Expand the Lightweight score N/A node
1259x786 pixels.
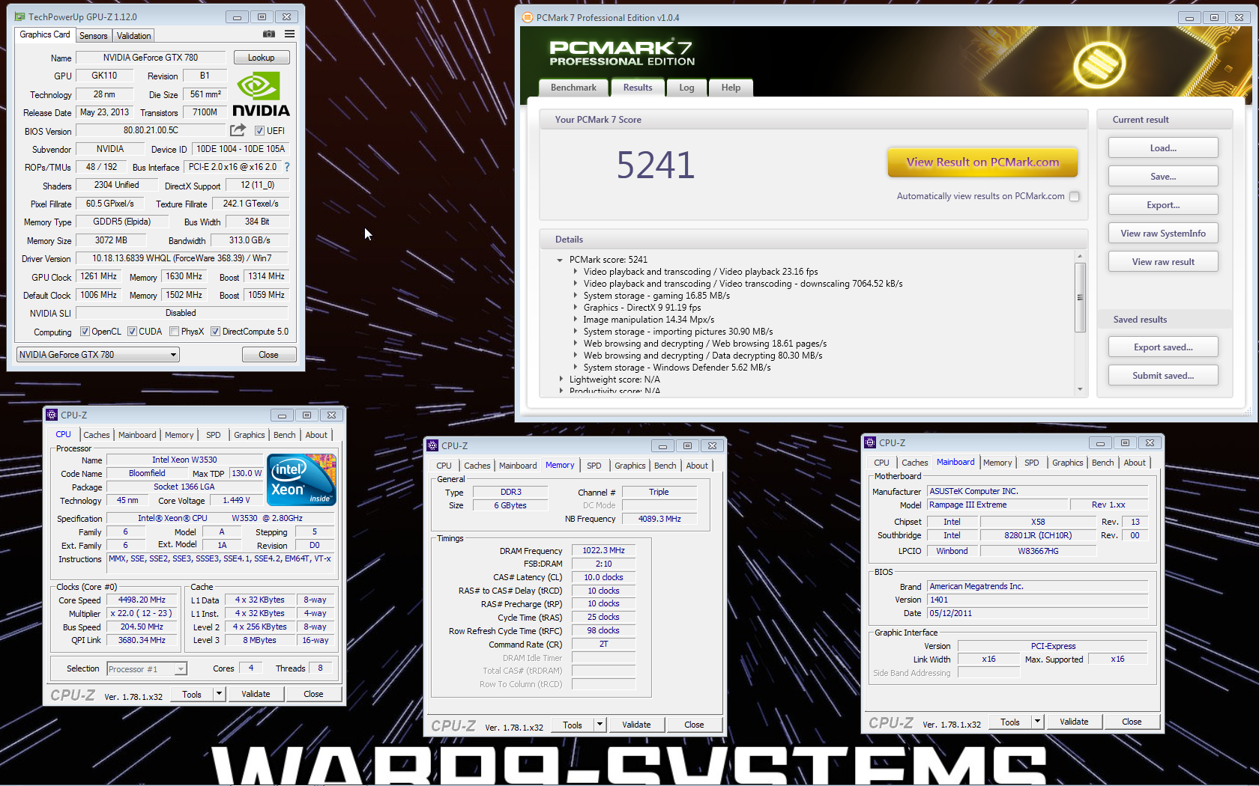pyautogui.click(x=561, y=380)
